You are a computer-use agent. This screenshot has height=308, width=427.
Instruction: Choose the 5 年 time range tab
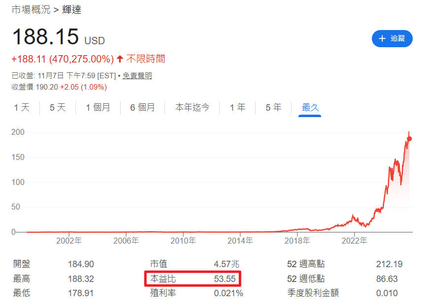tap(273, 107)
